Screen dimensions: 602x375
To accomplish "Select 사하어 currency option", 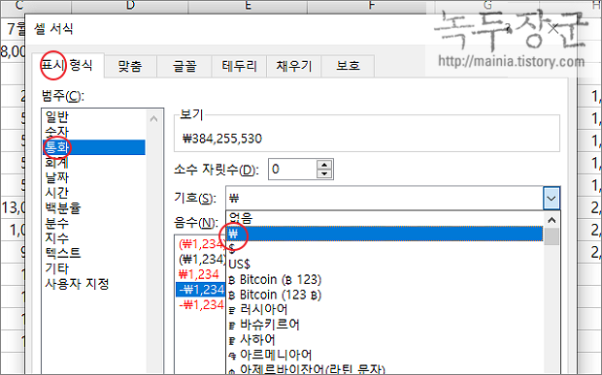I will (385, 340).
